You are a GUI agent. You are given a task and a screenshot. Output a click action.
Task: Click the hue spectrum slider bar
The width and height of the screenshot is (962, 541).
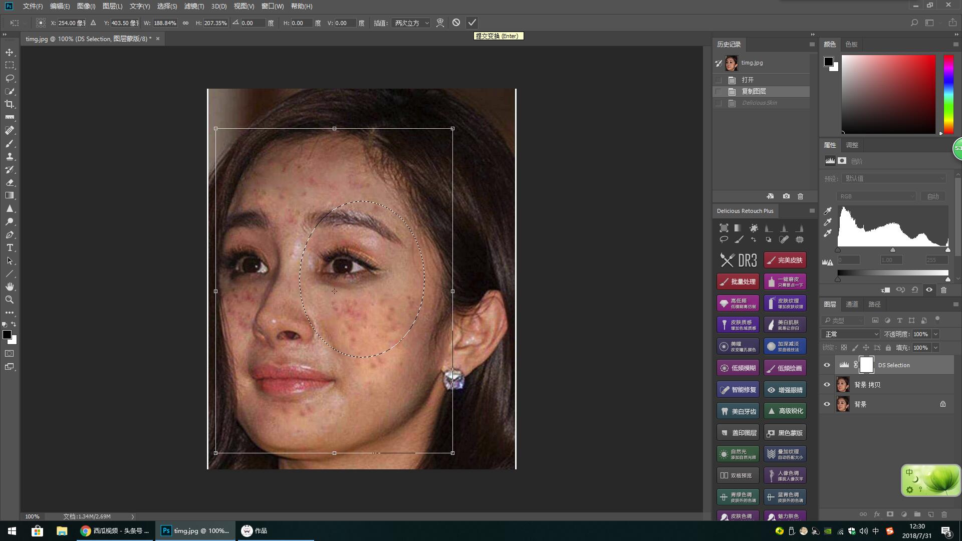[x=948, y=94]
